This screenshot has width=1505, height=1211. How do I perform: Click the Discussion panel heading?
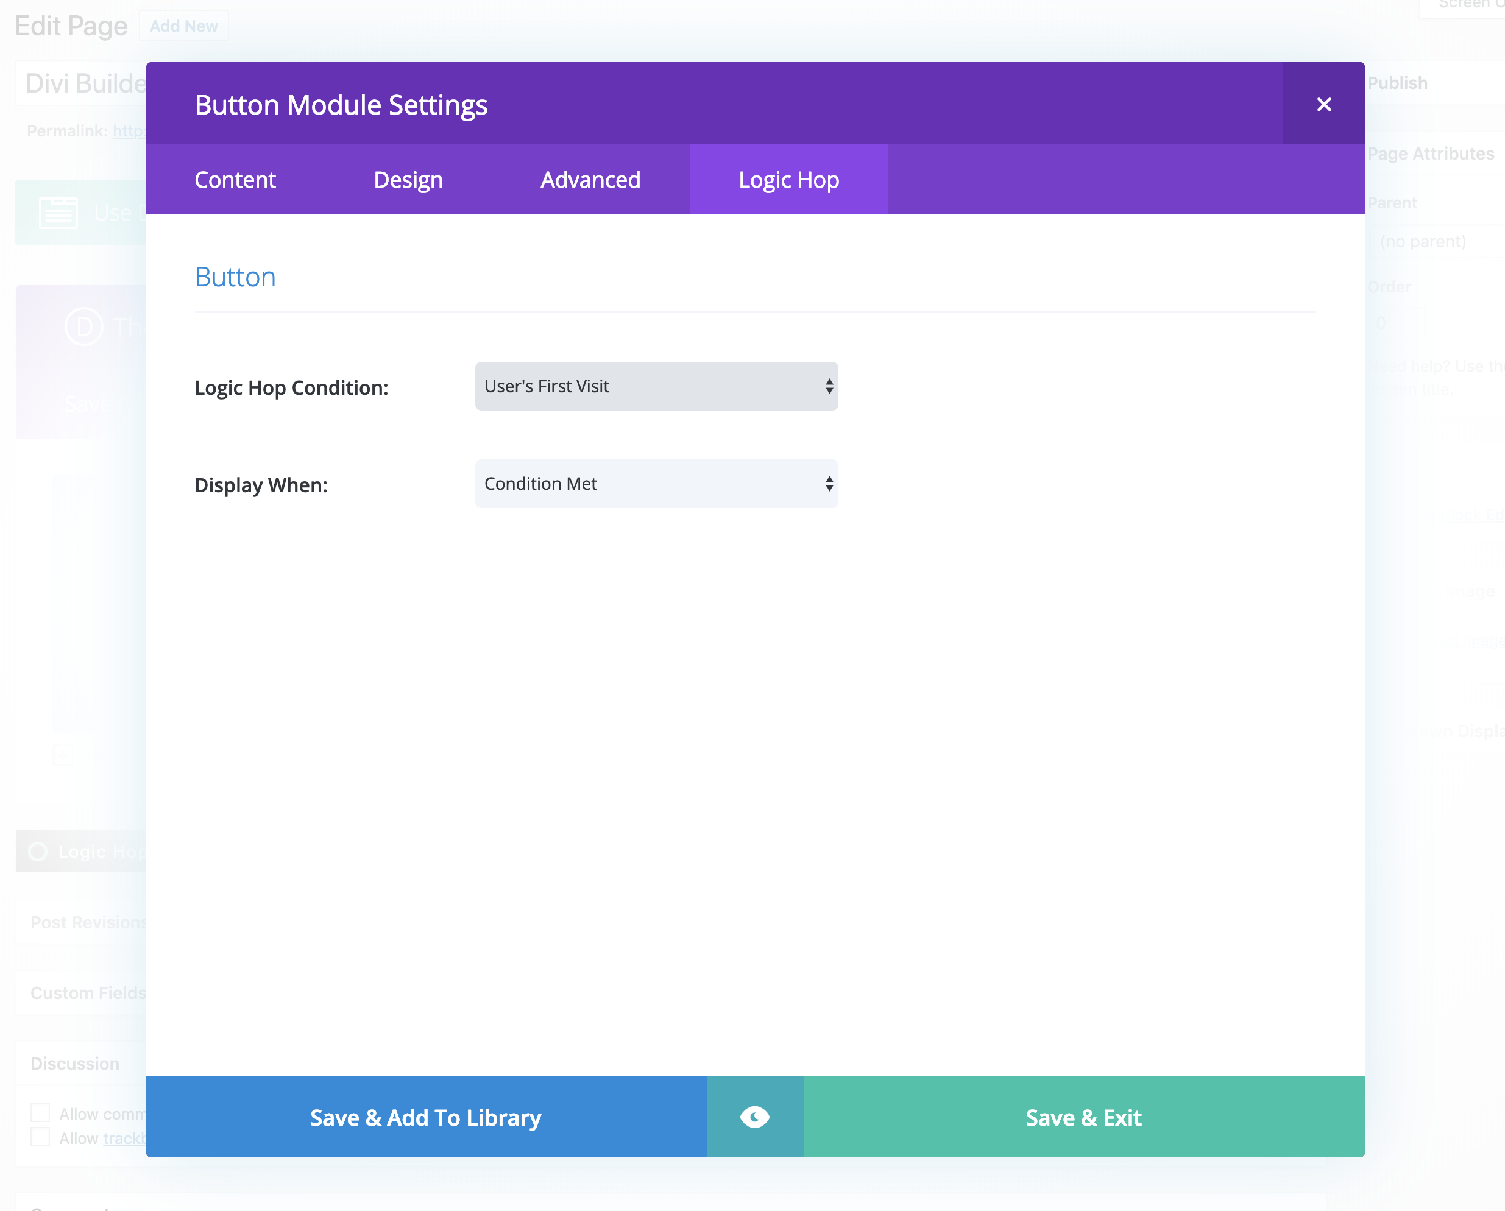(75, 1063)
